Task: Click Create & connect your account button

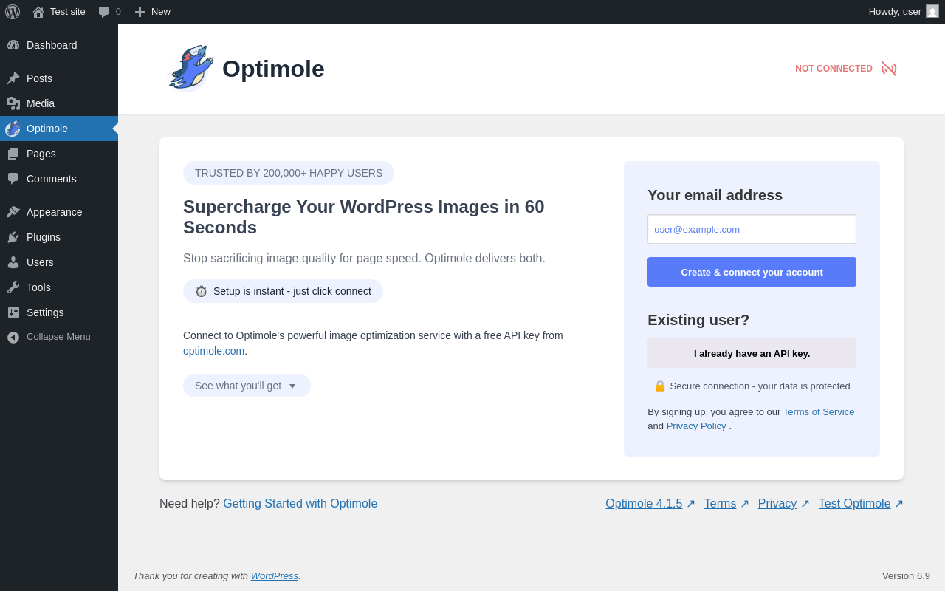Action: click(752, 272)
